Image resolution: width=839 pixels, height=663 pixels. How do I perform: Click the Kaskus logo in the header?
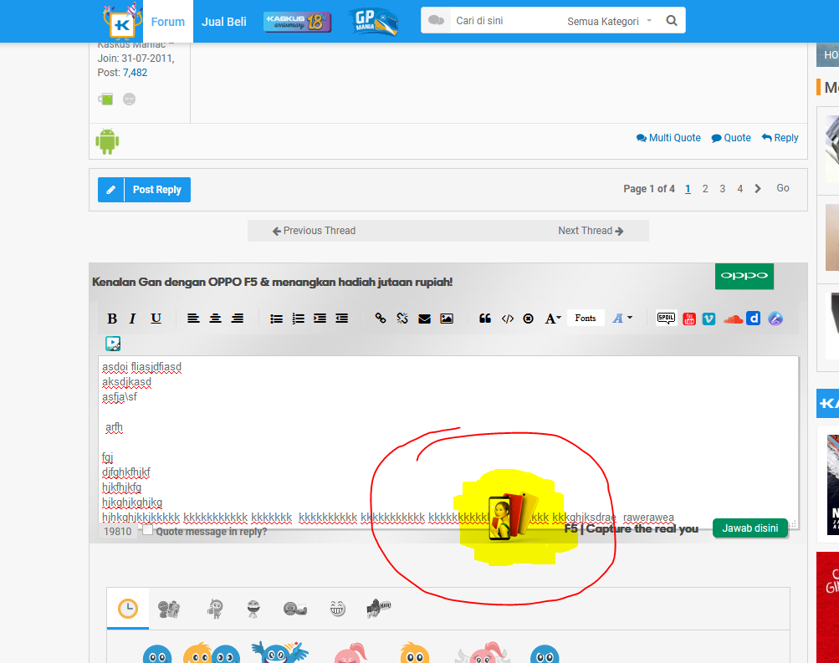[122, 22]
